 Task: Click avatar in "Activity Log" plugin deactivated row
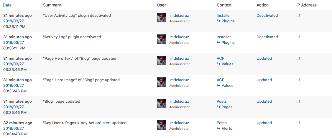[x=161, y=39]
